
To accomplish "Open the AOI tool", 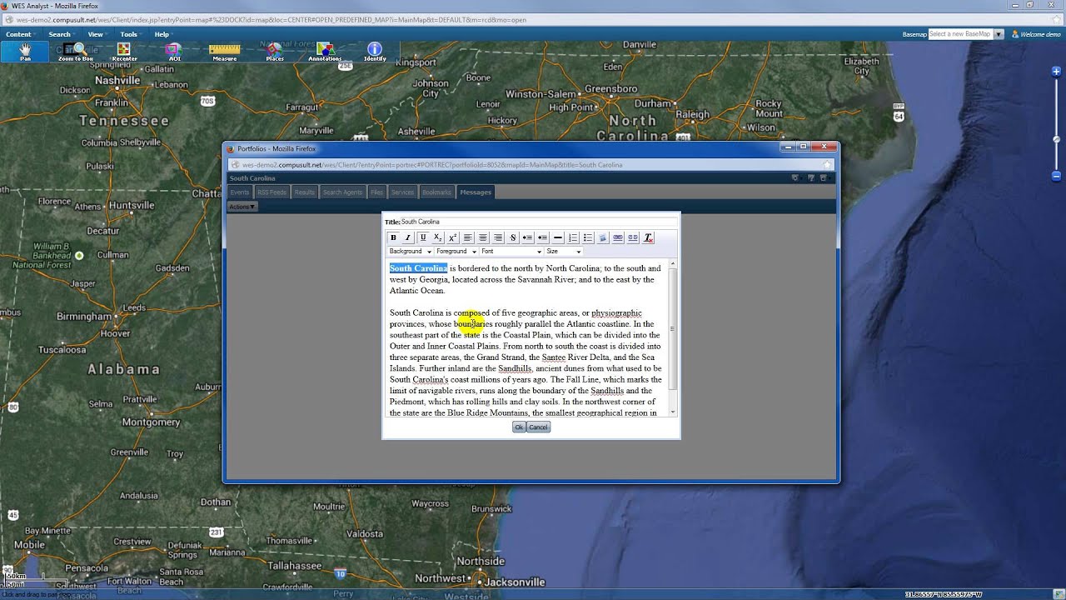I will pyautogui.click(x=174, y=52).
